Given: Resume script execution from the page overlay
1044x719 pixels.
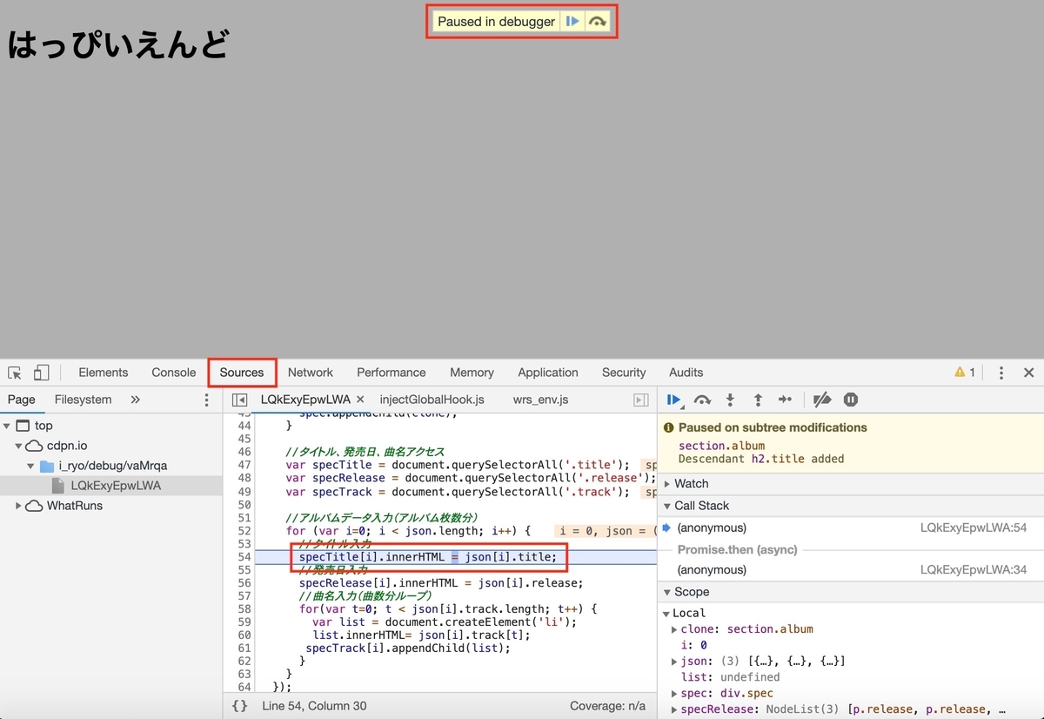Looking at the screenshot, I should pyautogui.click(x=572, y=22).
